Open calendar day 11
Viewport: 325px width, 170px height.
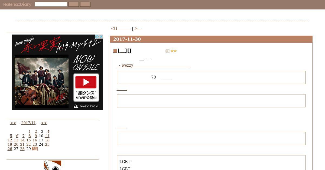pyautogui.click(x=47, y=136)
